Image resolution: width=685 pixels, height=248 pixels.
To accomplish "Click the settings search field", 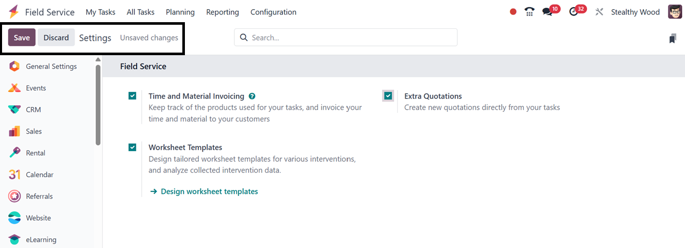I will [350, 38].
